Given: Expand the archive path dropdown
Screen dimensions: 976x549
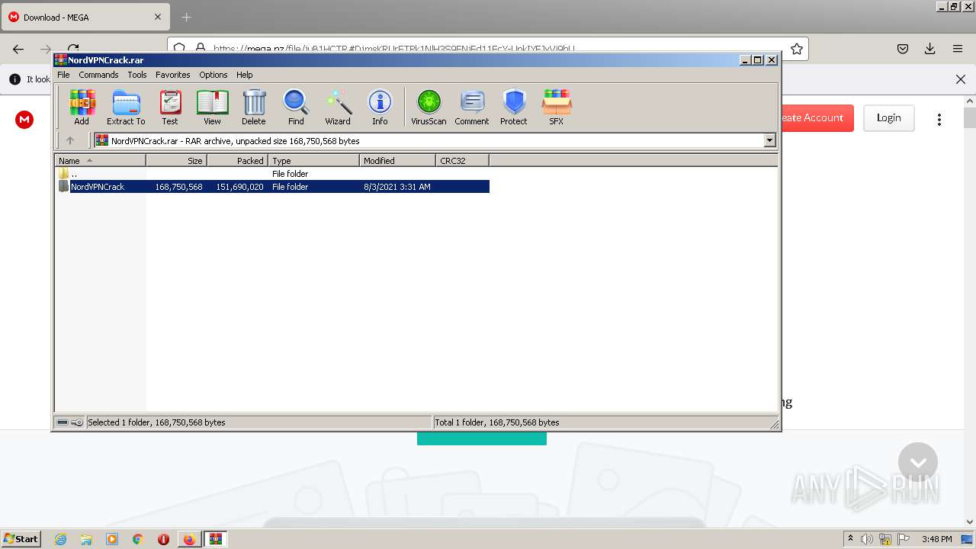Looking at the screenshot, I should click(x=769, y=140).
